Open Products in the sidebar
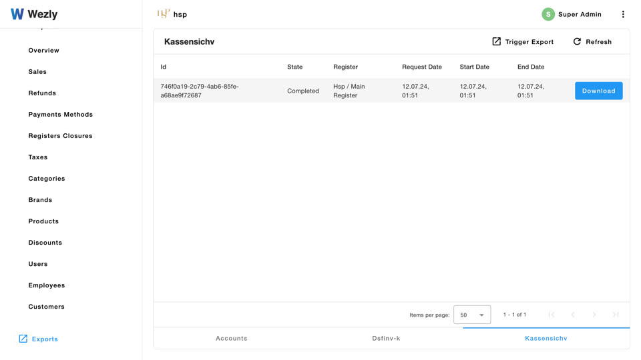Image resolution: width=641 pixels, height=360 pixels. [x=43, y=221]
